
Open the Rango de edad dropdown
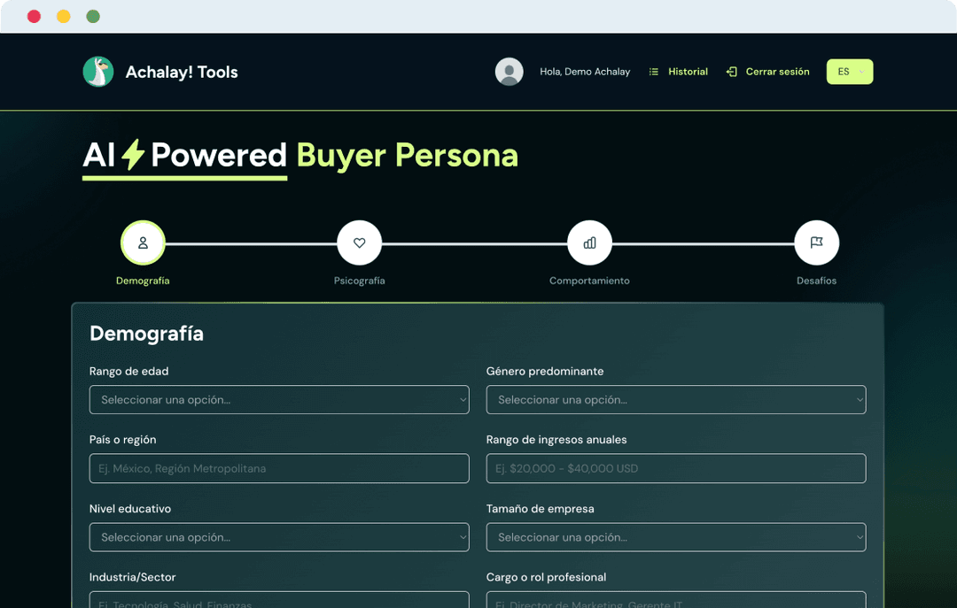pyautogui.click(x=279, y=399)
